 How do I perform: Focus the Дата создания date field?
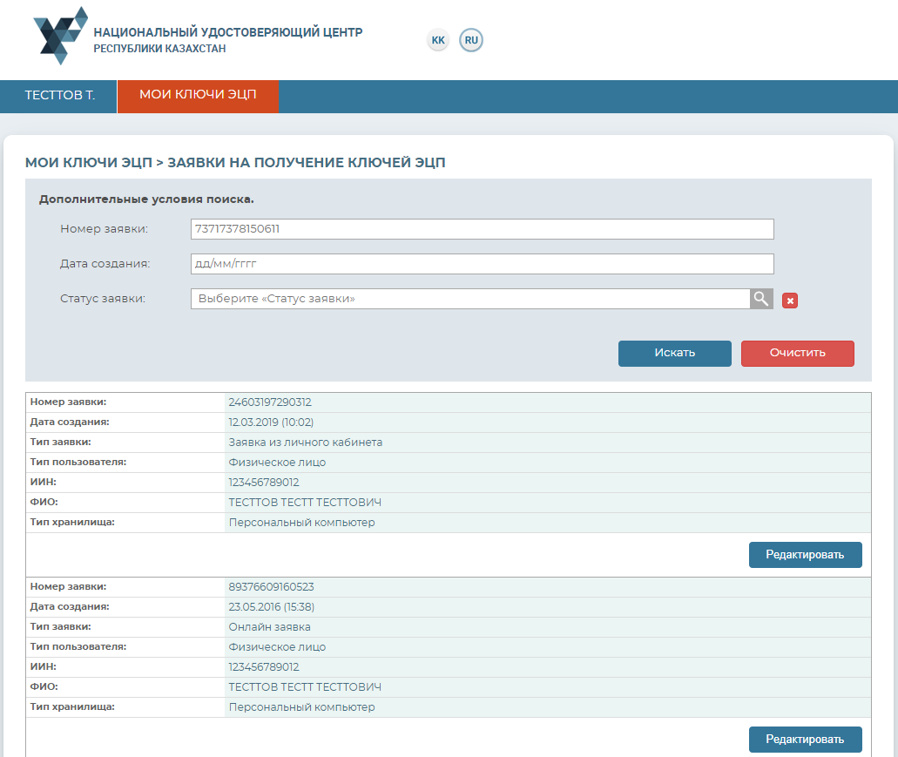(x=483, y=264)
